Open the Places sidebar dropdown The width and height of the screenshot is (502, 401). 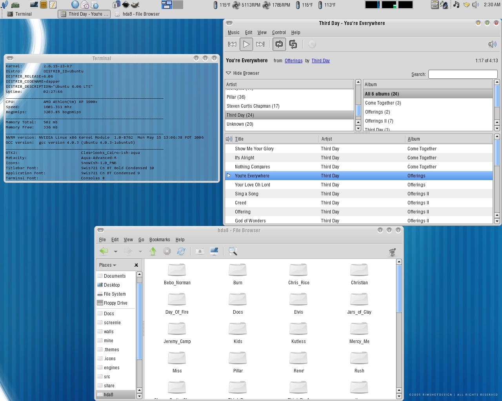pyautogui.click(x=108, y=265)
